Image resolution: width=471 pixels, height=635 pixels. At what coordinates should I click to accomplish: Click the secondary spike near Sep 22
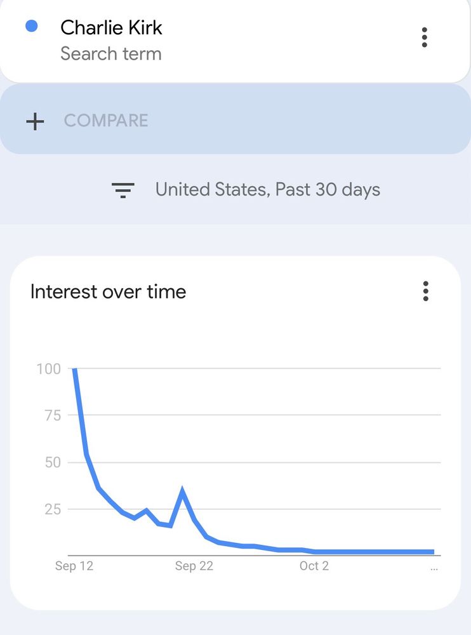pyautogui.click(x=182, y=491)
